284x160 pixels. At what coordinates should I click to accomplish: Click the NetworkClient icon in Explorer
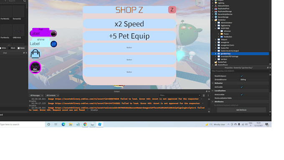click(x=216, y=6)
